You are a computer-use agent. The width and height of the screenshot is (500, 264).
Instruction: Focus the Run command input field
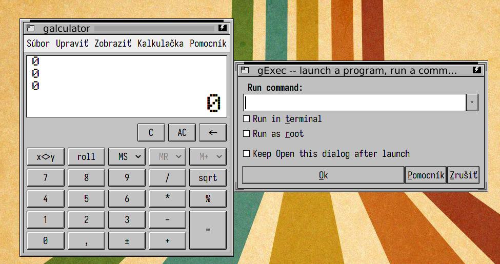point(354,103)
